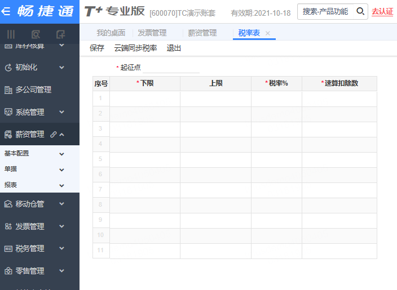This screenshot has width=397, height=290.
Task: Click the 退出 button
Action: pyautogui.click(x=174, y=48)
